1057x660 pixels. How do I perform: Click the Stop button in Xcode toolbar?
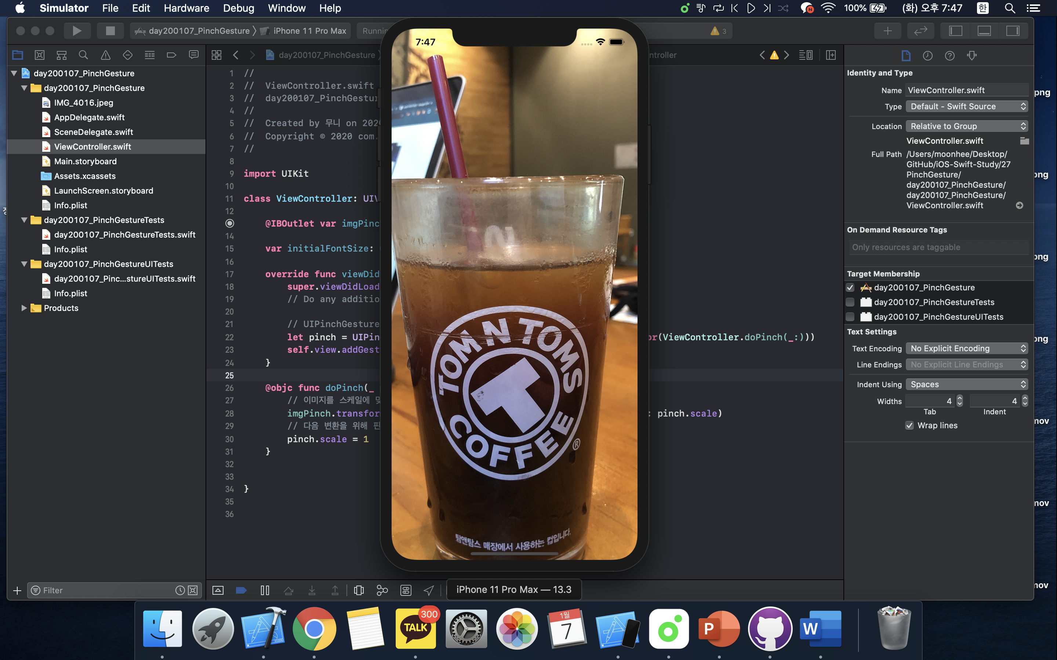110,30
